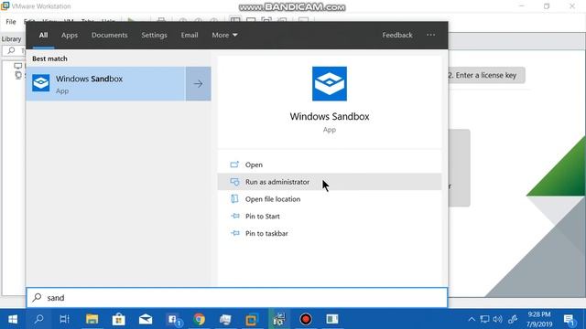Switch to the Email search tab

tap(190, 35)
